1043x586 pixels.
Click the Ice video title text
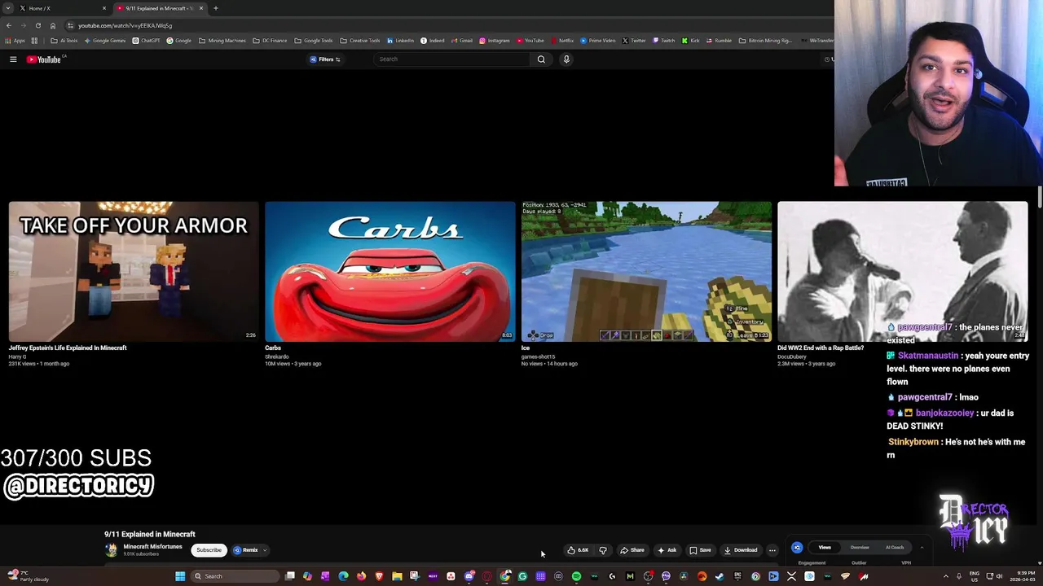point(526,348)
